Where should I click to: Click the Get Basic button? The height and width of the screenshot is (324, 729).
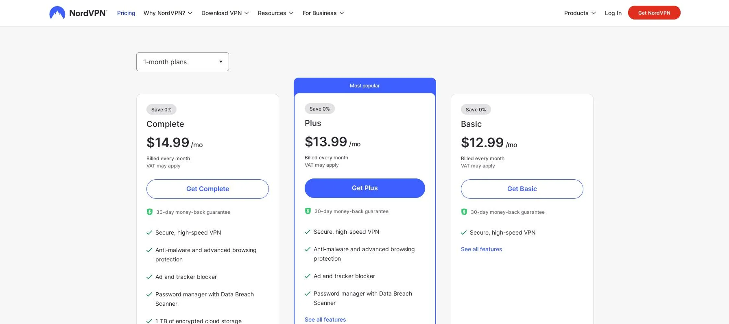(522, 189)
